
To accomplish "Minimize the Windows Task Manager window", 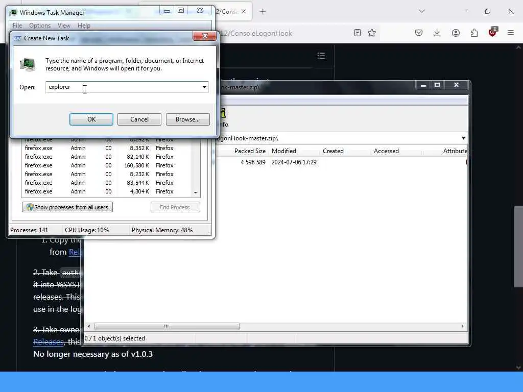I will (x=167, y=11).
